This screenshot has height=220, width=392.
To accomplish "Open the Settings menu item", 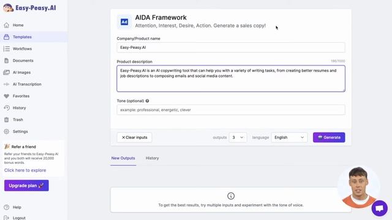I will coord(20,131).
